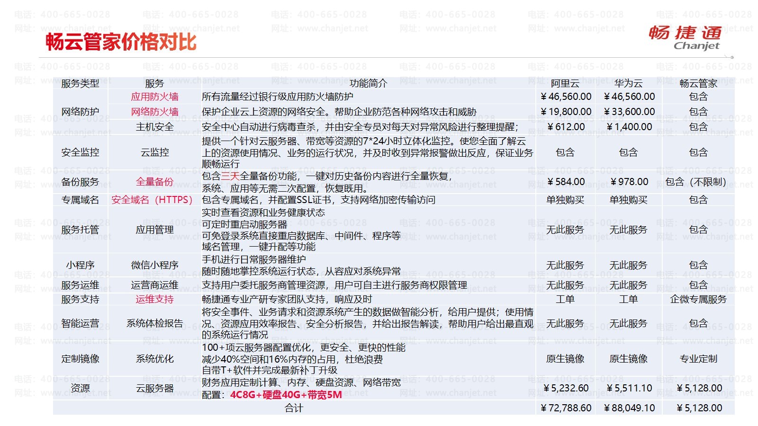Click the 主机安全 service cell
Viewport: 758px width, 426px height.
coord(154,127)
